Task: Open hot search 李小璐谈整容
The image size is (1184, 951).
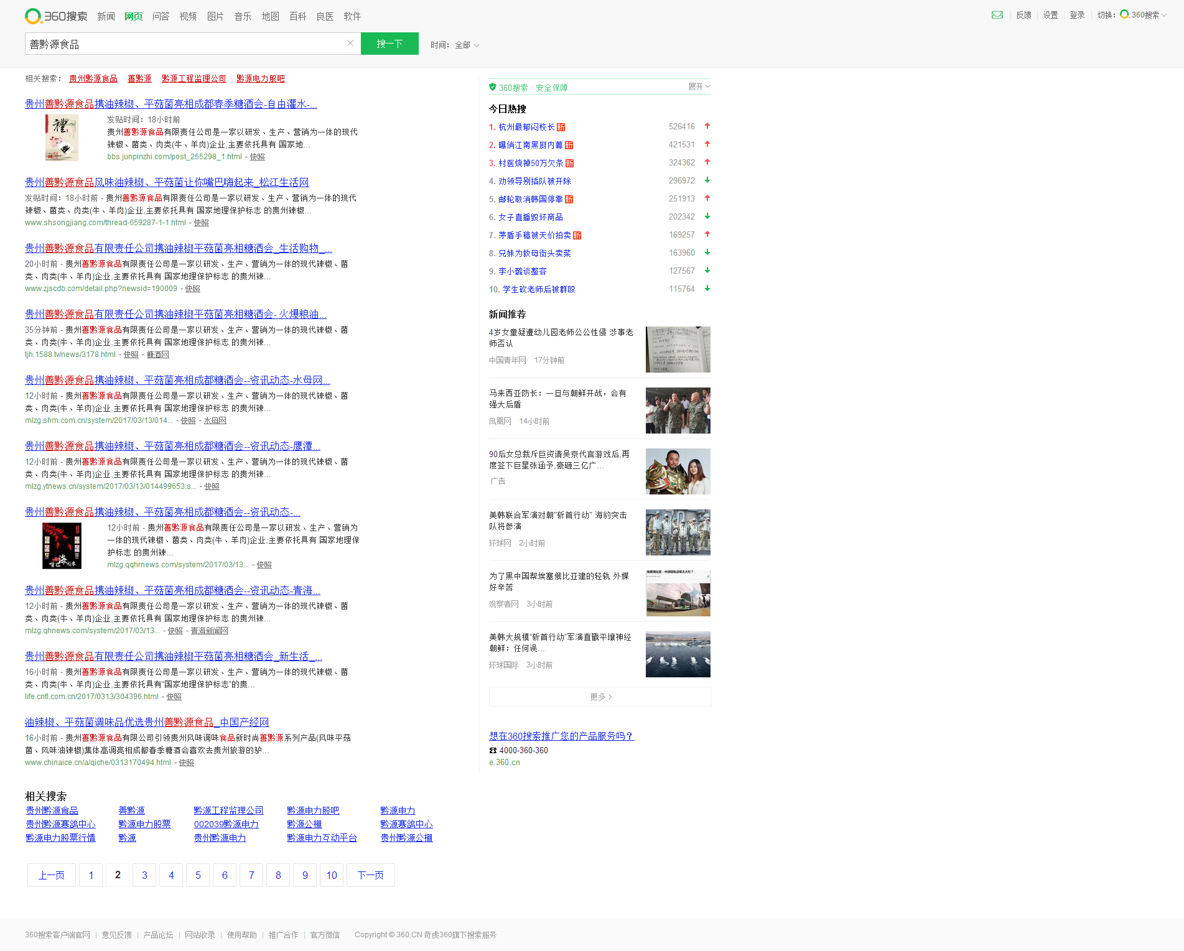Action: click(x=522, y=271)
